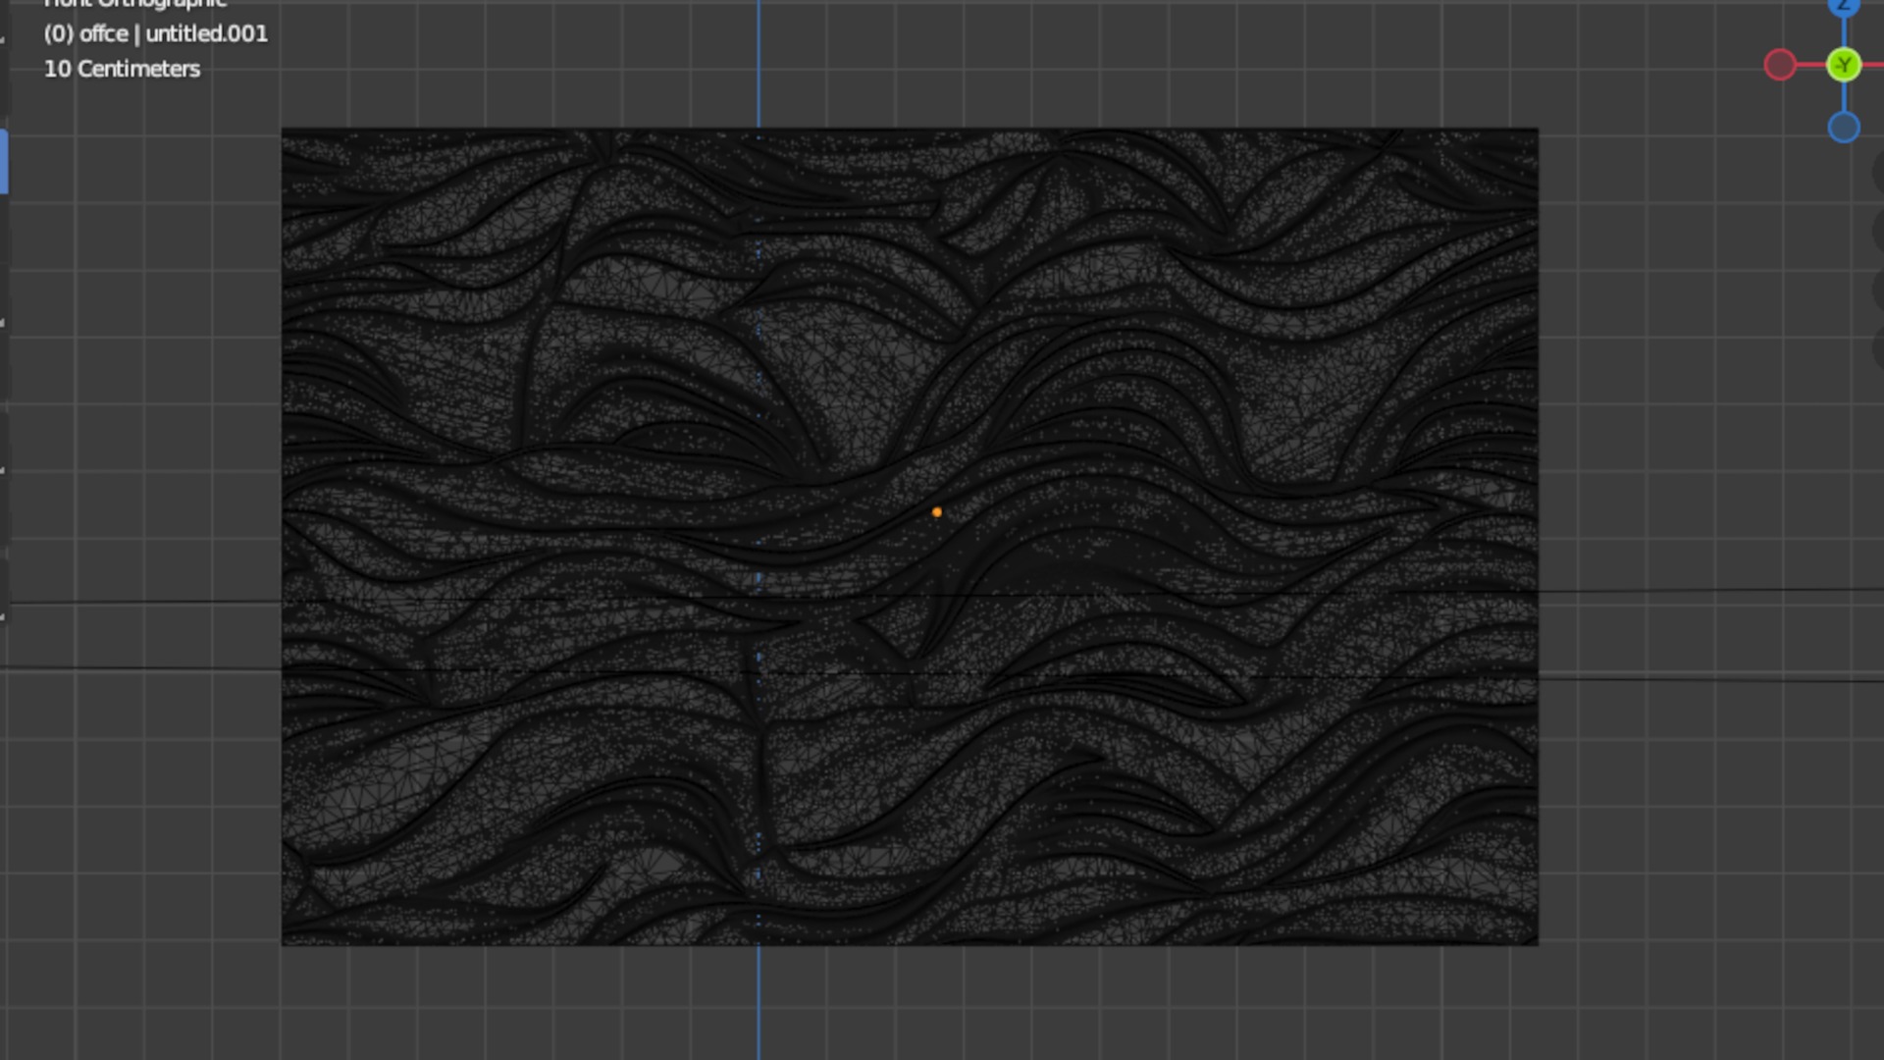Viewport: 1884px width, 1060px height.
Task: Click the blue vertical Z axis line below the mesh
Action: [759, 1001]
